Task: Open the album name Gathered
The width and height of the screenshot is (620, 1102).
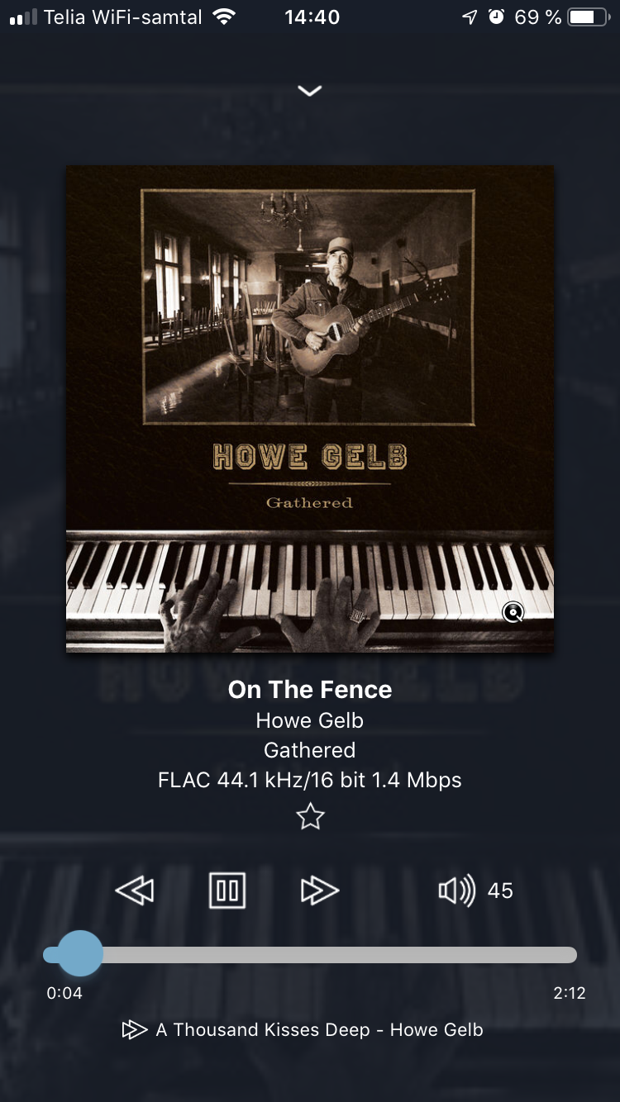Action: 310,750
